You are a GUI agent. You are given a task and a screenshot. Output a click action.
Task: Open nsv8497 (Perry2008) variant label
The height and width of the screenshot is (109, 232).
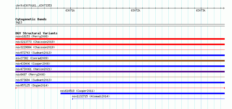coord(30,74)
